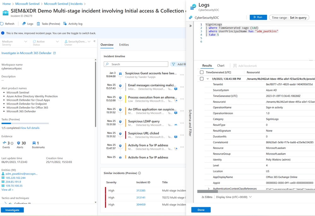Select the Chart tab in Logs
Screen dimensions: 315x216
pyautogui.click(x=221, y=65)
